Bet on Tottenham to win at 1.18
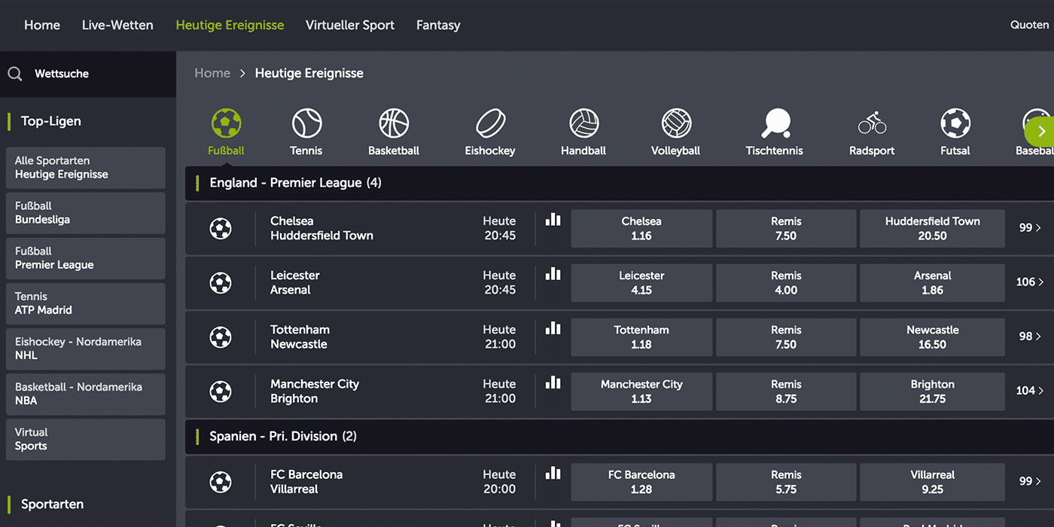The width and height of the screenshot is (1054, 527). 641,337
